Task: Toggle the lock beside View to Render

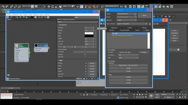Action: pos(150,24)
